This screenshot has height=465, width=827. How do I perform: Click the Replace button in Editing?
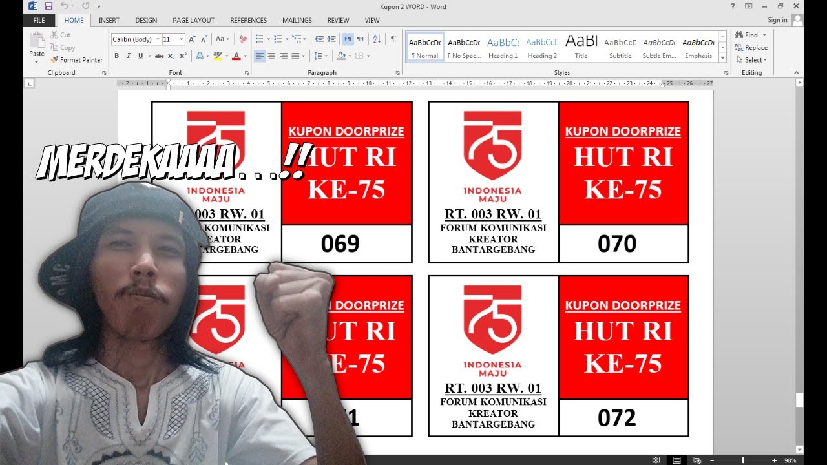[x=751, y=47]
